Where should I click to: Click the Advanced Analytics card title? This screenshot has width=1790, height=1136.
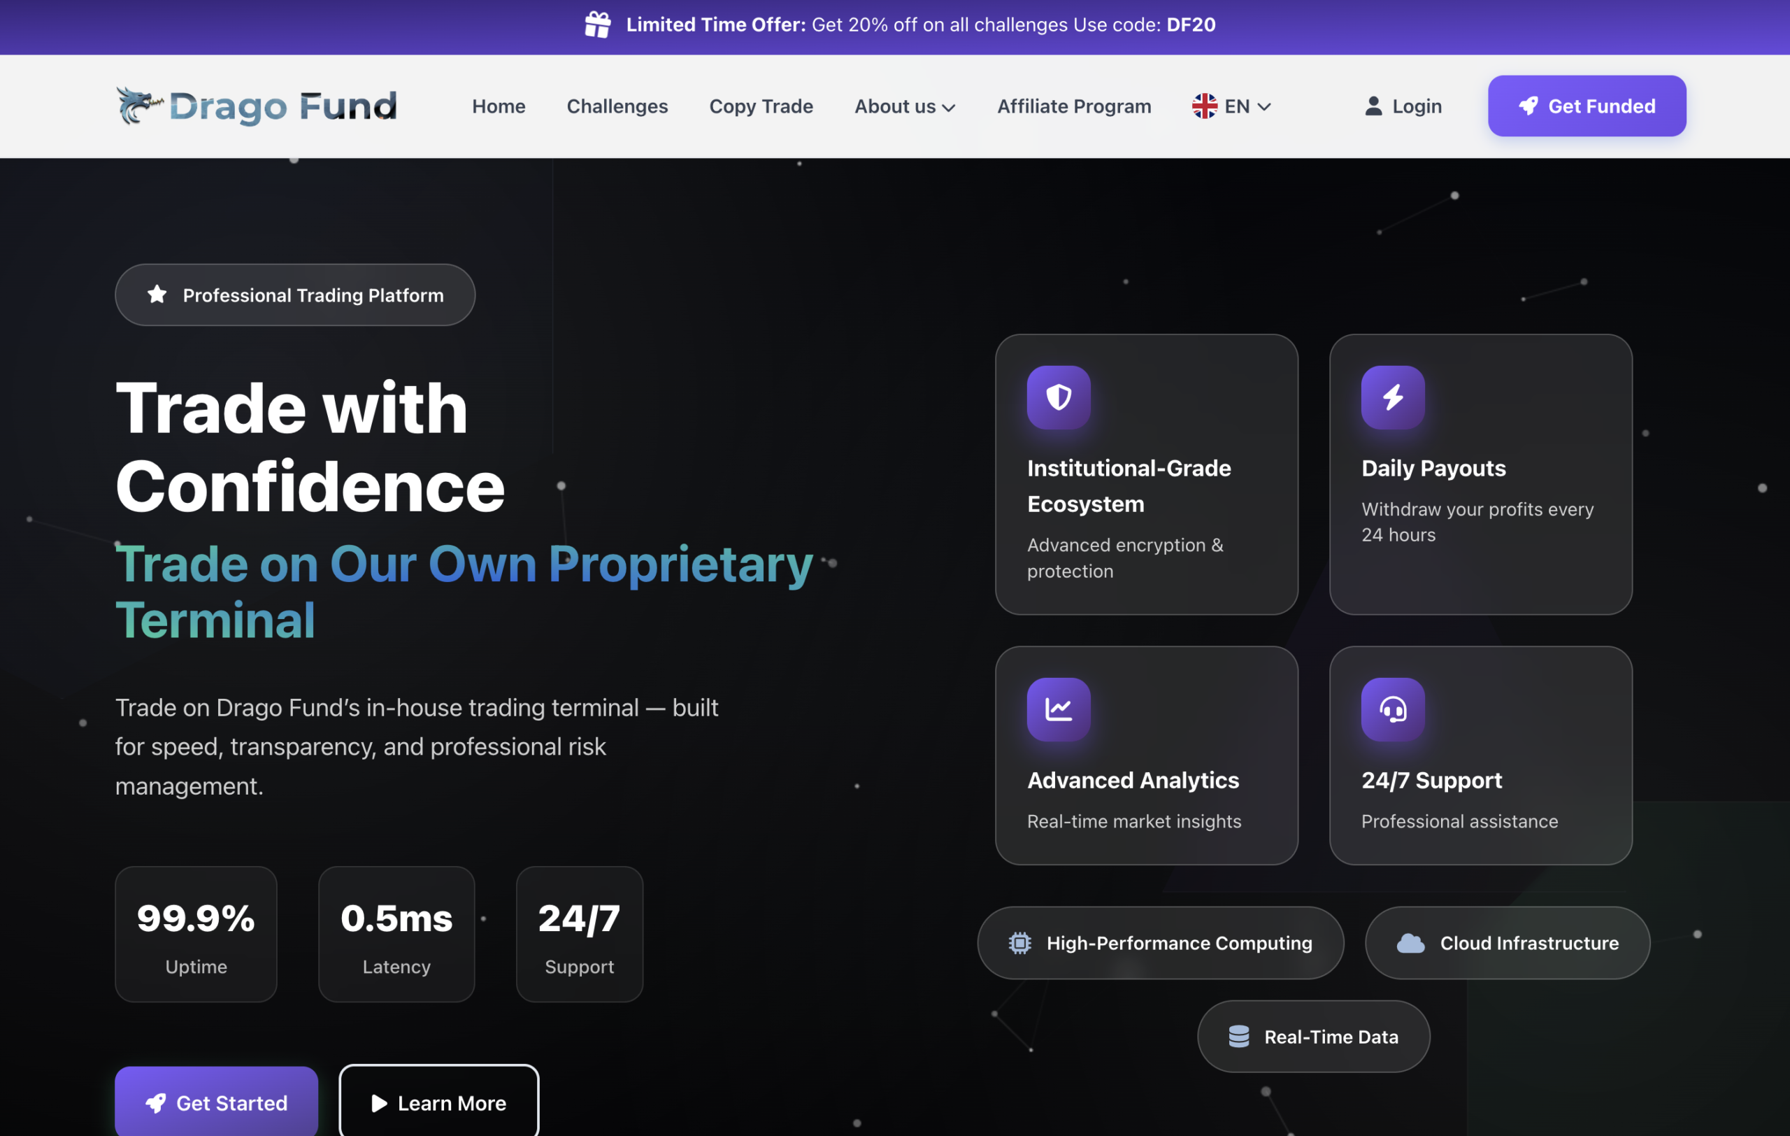pos(1133,780)
